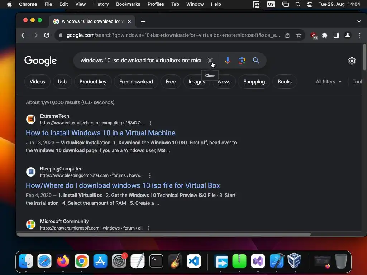Click the Microsoft Community source name
This screenshot has height=275, width=367.
coord(65,221)
